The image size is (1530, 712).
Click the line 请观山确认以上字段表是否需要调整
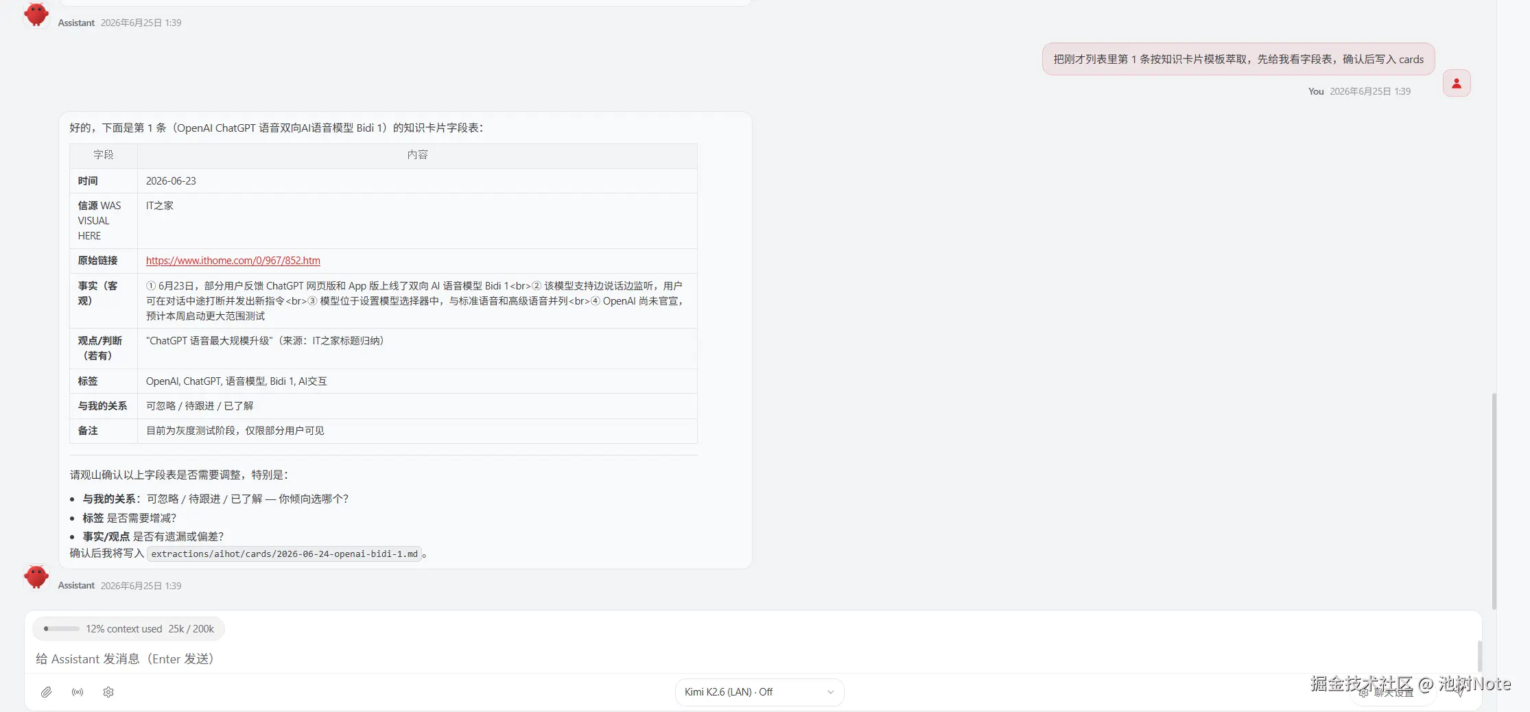pos(179,475)
